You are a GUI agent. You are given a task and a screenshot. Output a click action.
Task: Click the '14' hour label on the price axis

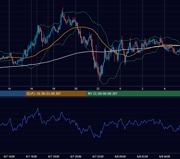(9, 89)
